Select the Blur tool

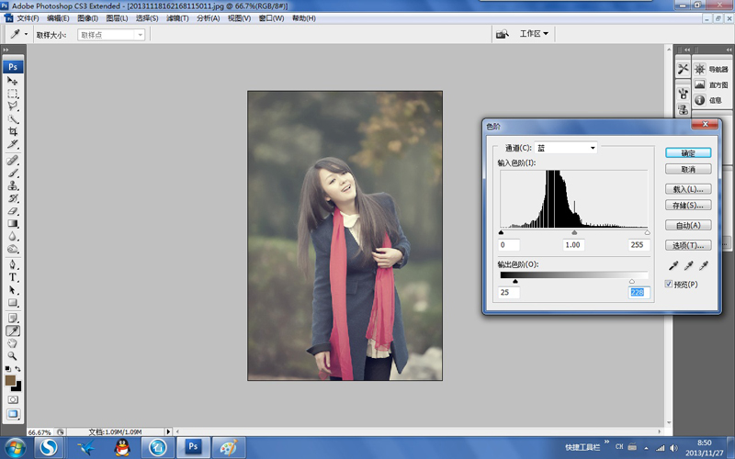coord(12,236)
